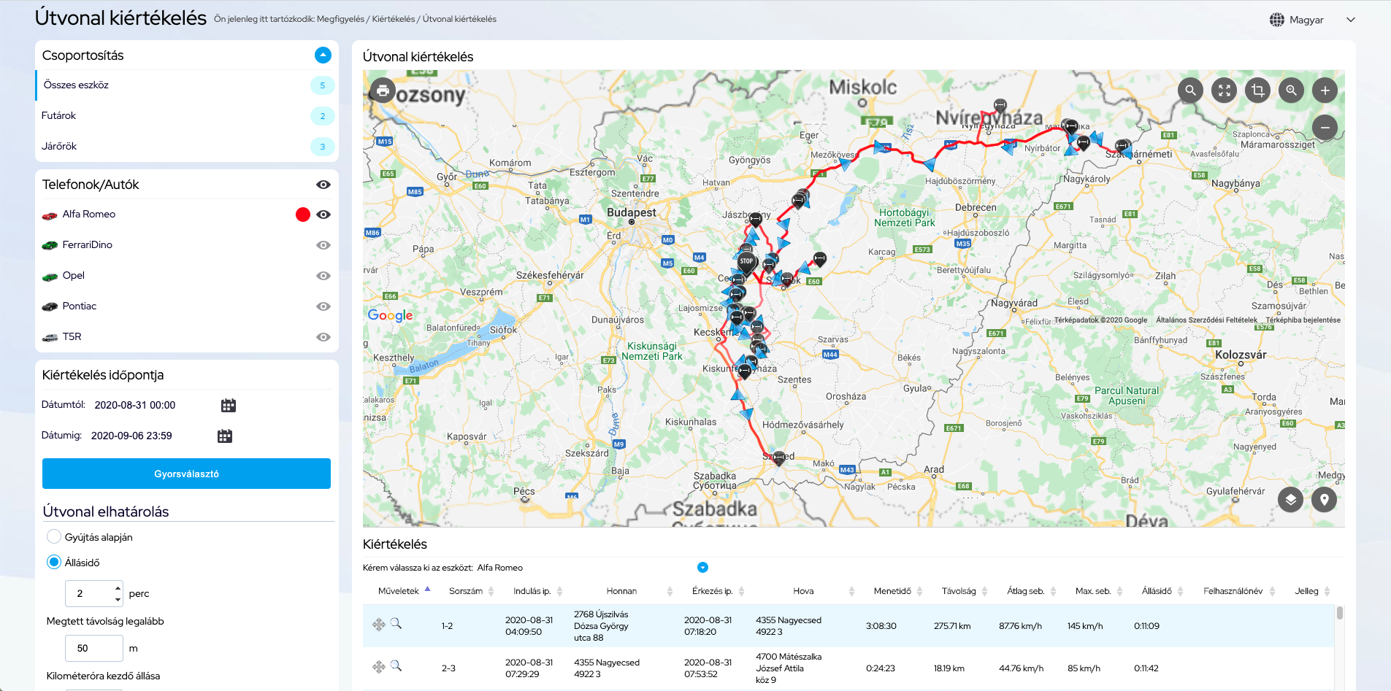Open the calendar for Dátumtól
This screenshot has width=1391, height=691.
pos(229,406)
